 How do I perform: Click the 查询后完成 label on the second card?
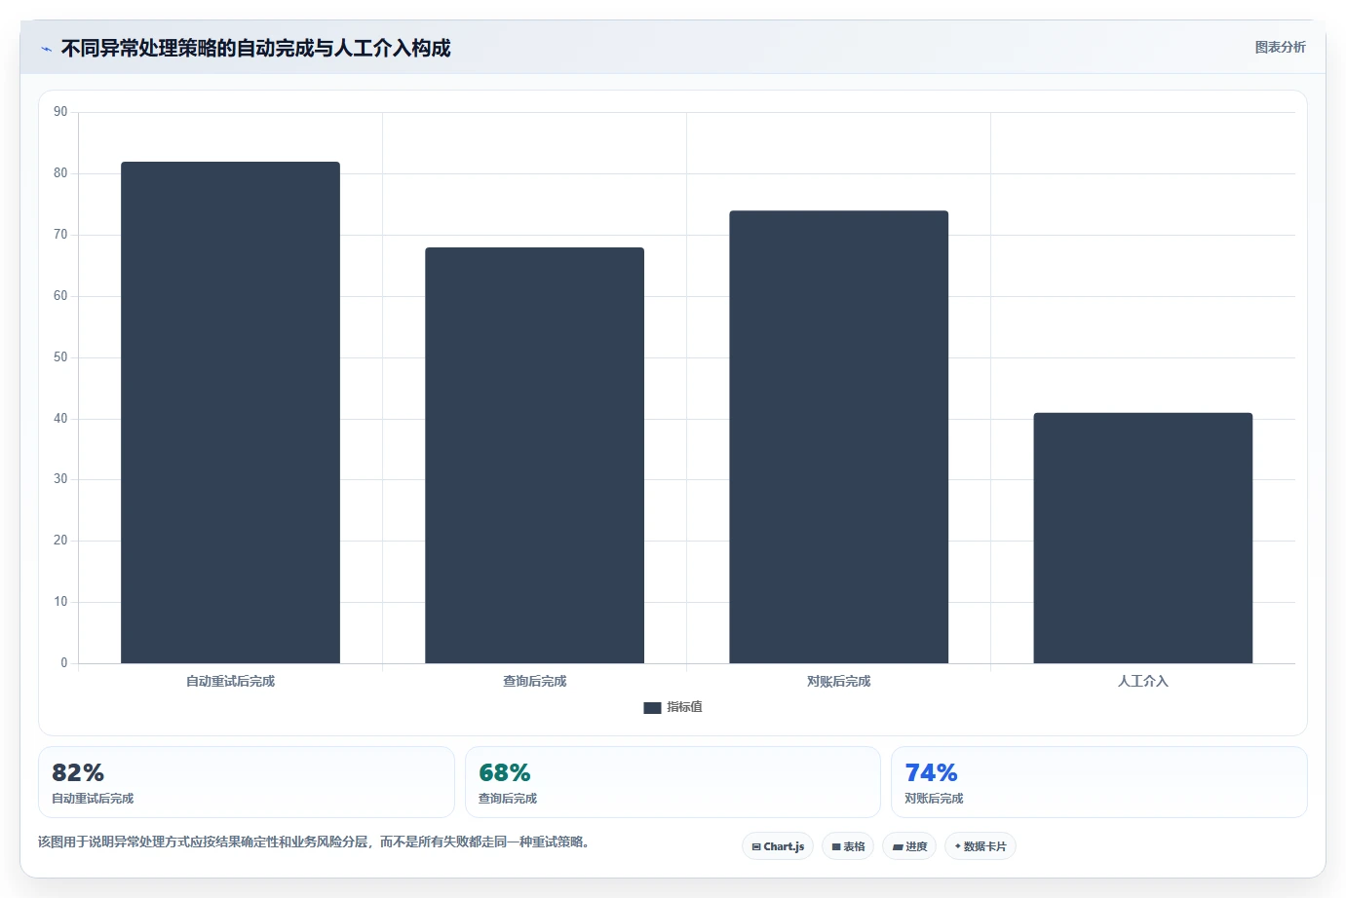[x=508, y=799]
